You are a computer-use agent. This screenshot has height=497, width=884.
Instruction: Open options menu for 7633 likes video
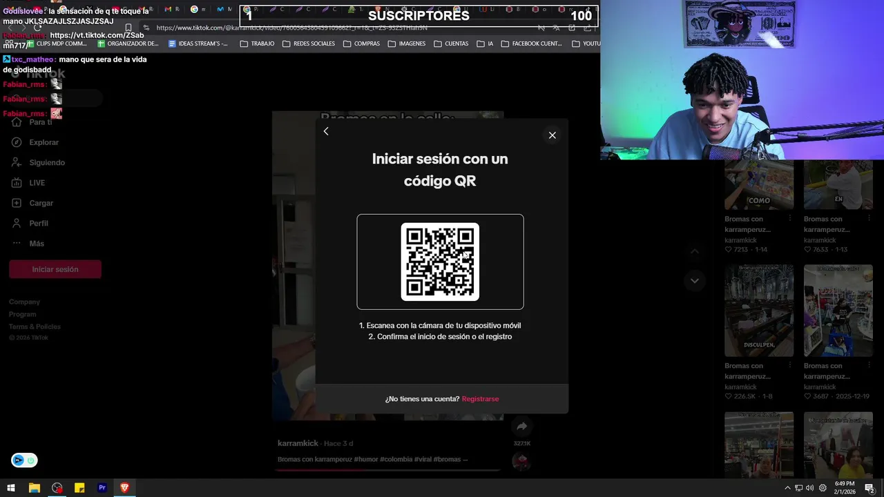pos(869,219)
